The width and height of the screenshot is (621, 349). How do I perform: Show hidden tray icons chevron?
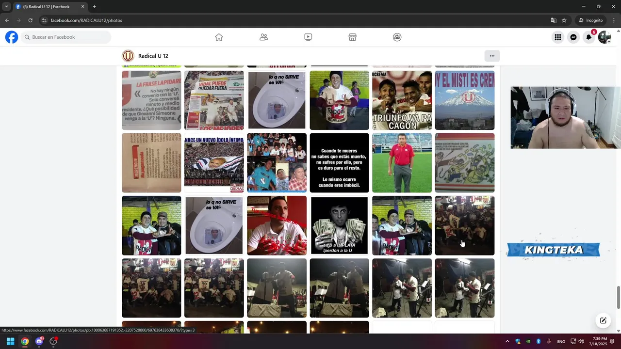click(507, 341)
